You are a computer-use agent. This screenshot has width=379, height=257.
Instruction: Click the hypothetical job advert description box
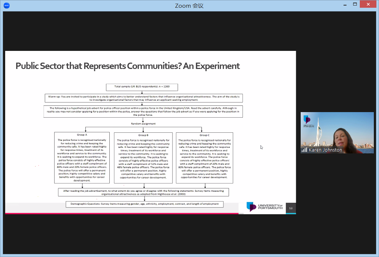[143, 111]
